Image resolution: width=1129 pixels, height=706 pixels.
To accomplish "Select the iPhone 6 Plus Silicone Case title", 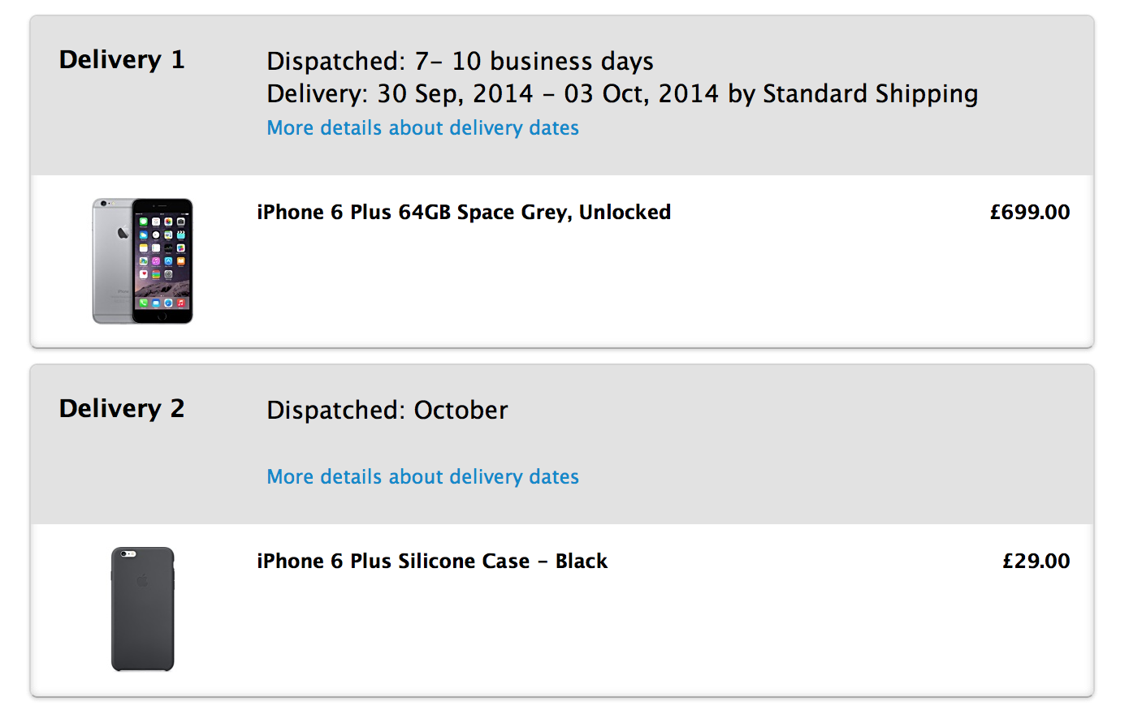I will 432,562.
